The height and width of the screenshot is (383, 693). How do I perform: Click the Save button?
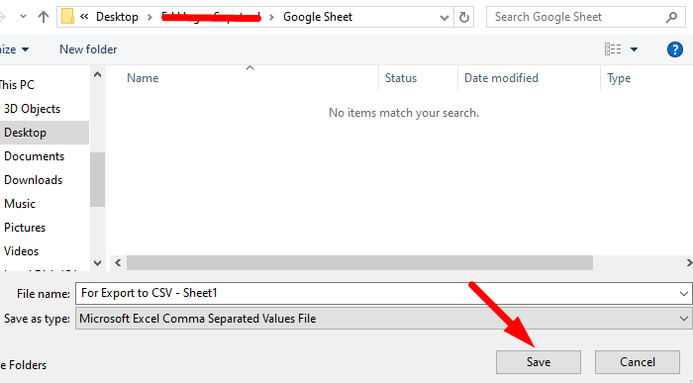point(539,362)
